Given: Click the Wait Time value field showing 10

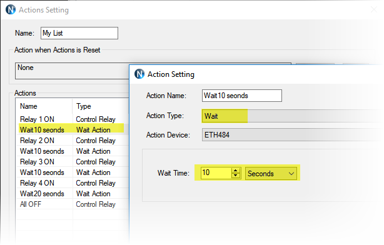Looking at the screenshot, I should [216, 172].
